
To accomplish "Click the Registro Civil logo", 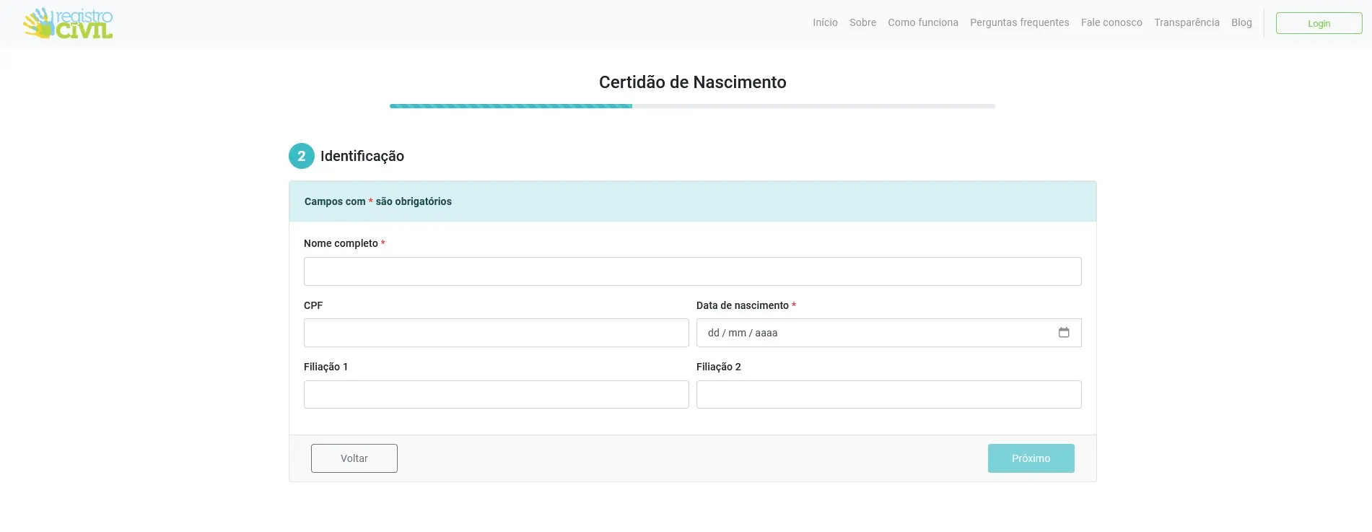I will click(68, 24).
